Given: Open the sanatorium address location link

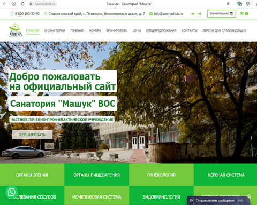Looking at the screenshot, I should pos(96,14).
